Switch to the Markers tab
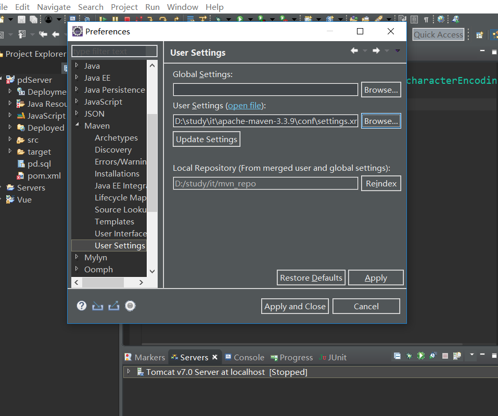498x416 pixels. click(145, 358)
